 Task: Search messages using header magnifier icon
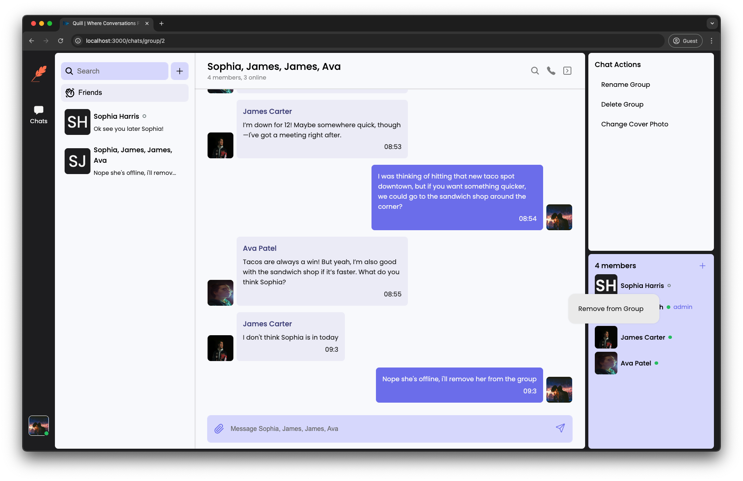click(535, 71)
